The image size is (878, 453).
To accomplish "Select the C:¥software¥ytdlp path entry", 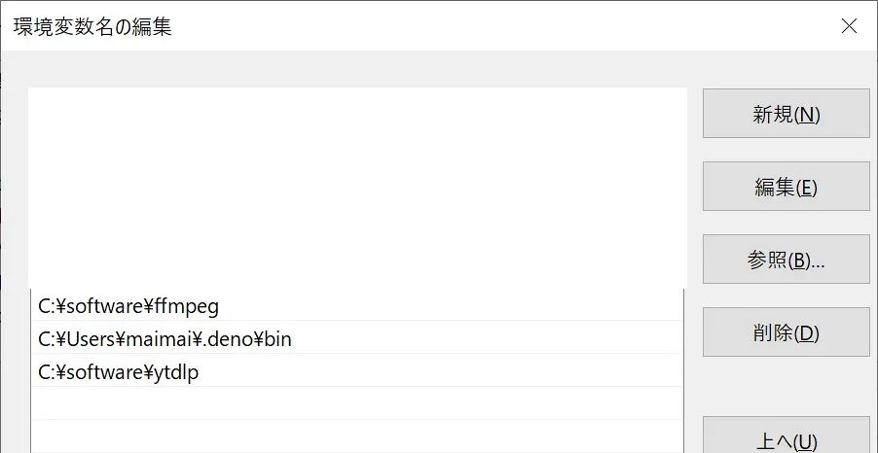I will click(x=119, y=372).
